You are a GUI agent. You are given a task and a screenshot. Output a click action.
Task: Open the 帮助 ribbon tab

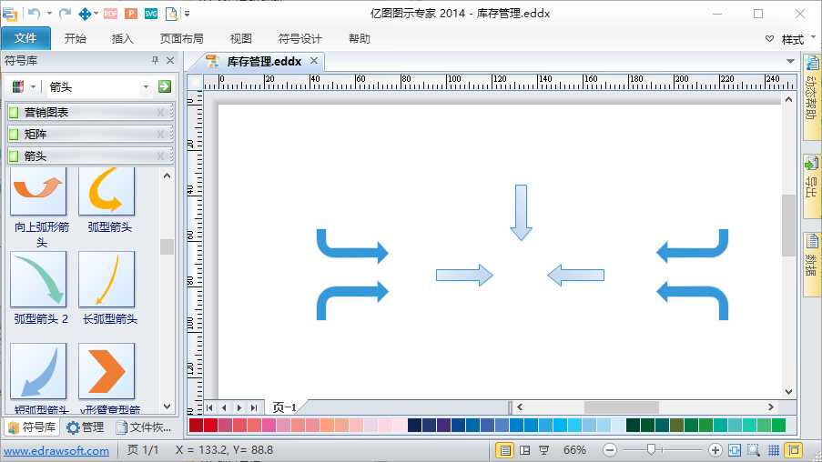tap(359, 38)
